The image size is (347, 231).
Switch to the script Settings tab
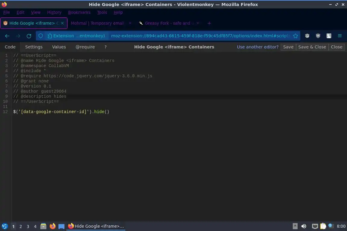pos(34,47)
